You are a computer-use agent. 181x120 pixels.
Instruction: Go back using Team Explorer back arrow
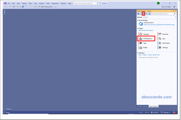tap(138, 14)
